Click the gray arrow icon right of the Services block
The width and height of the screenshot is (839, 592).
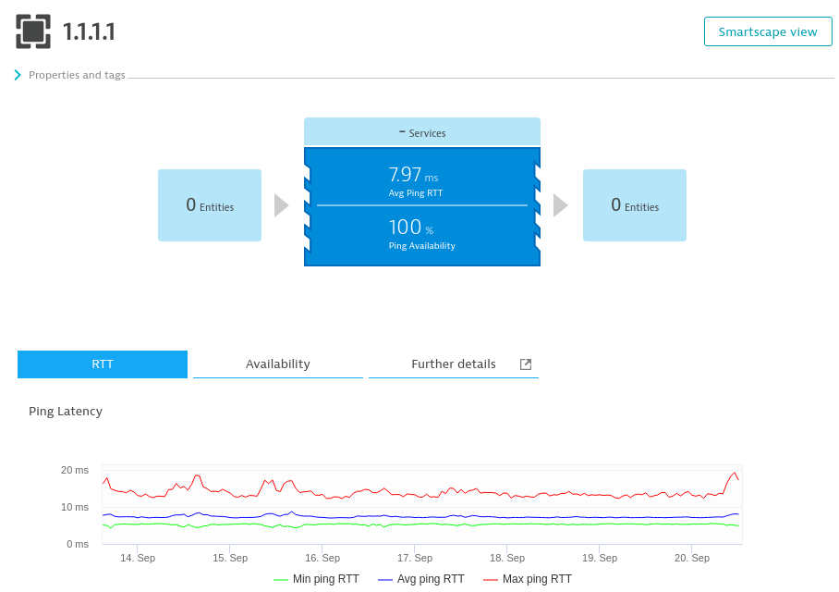point(562,205)
